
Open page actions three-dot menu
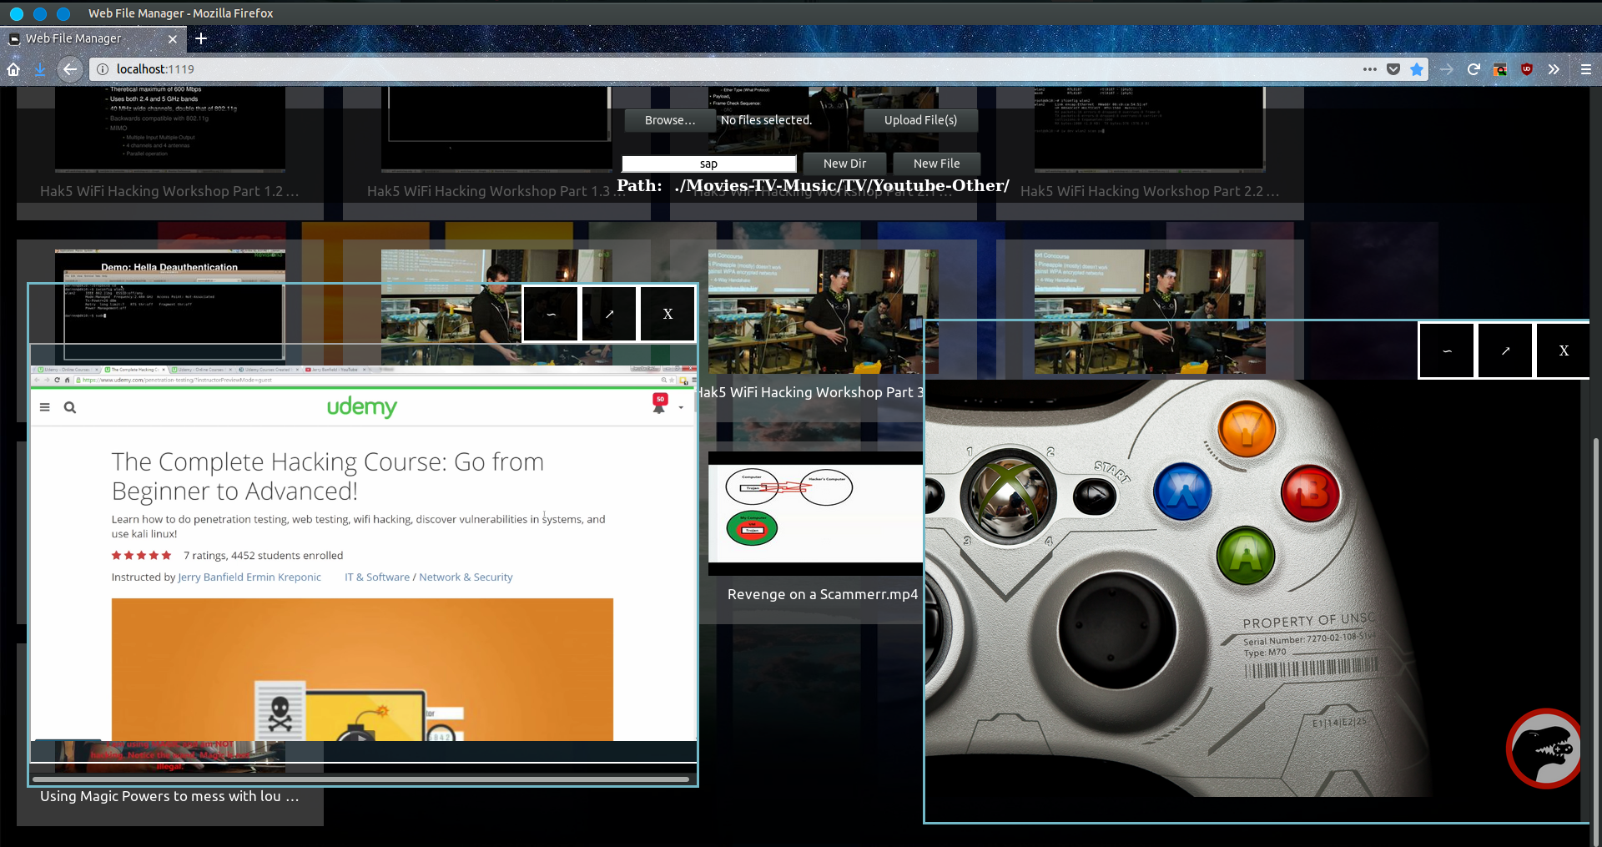(x=1369, y=69)
